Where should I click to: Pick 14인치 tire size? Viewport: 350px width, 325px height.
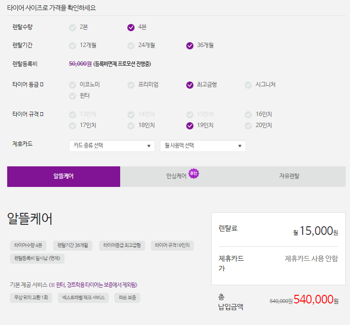(x=141, y=115)
